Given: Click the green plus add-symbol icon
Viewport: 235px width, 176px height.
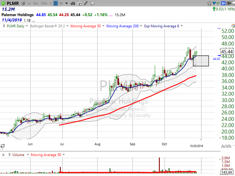Looking at the screenshot, I should [x=3, y=3].
